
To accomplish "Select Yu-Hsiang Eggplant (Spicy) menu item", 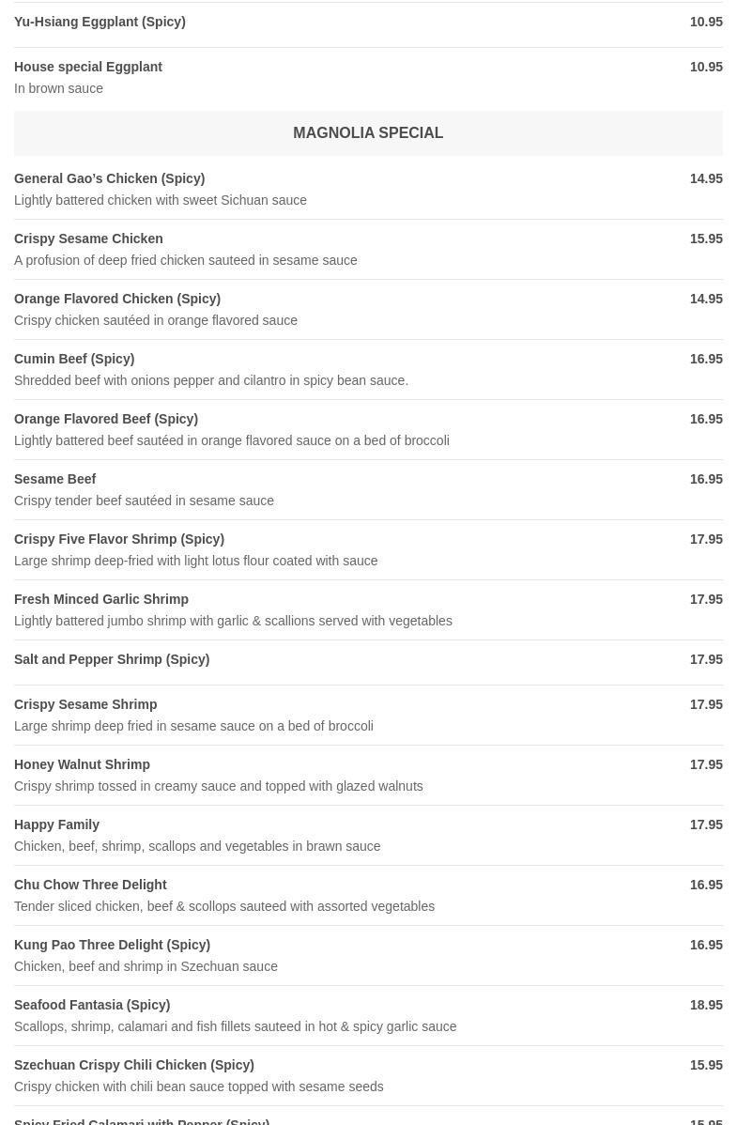I will click(100, 22).
